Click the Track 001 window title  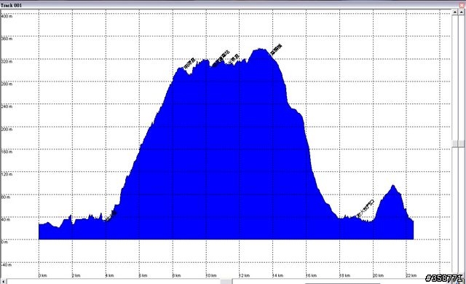(x=11, y=5)
